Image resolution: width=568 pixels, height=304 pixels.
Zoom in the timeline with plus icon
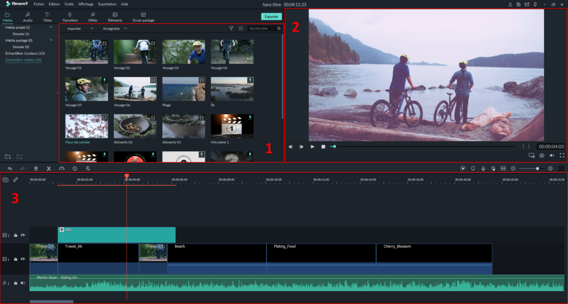(550, 168)
